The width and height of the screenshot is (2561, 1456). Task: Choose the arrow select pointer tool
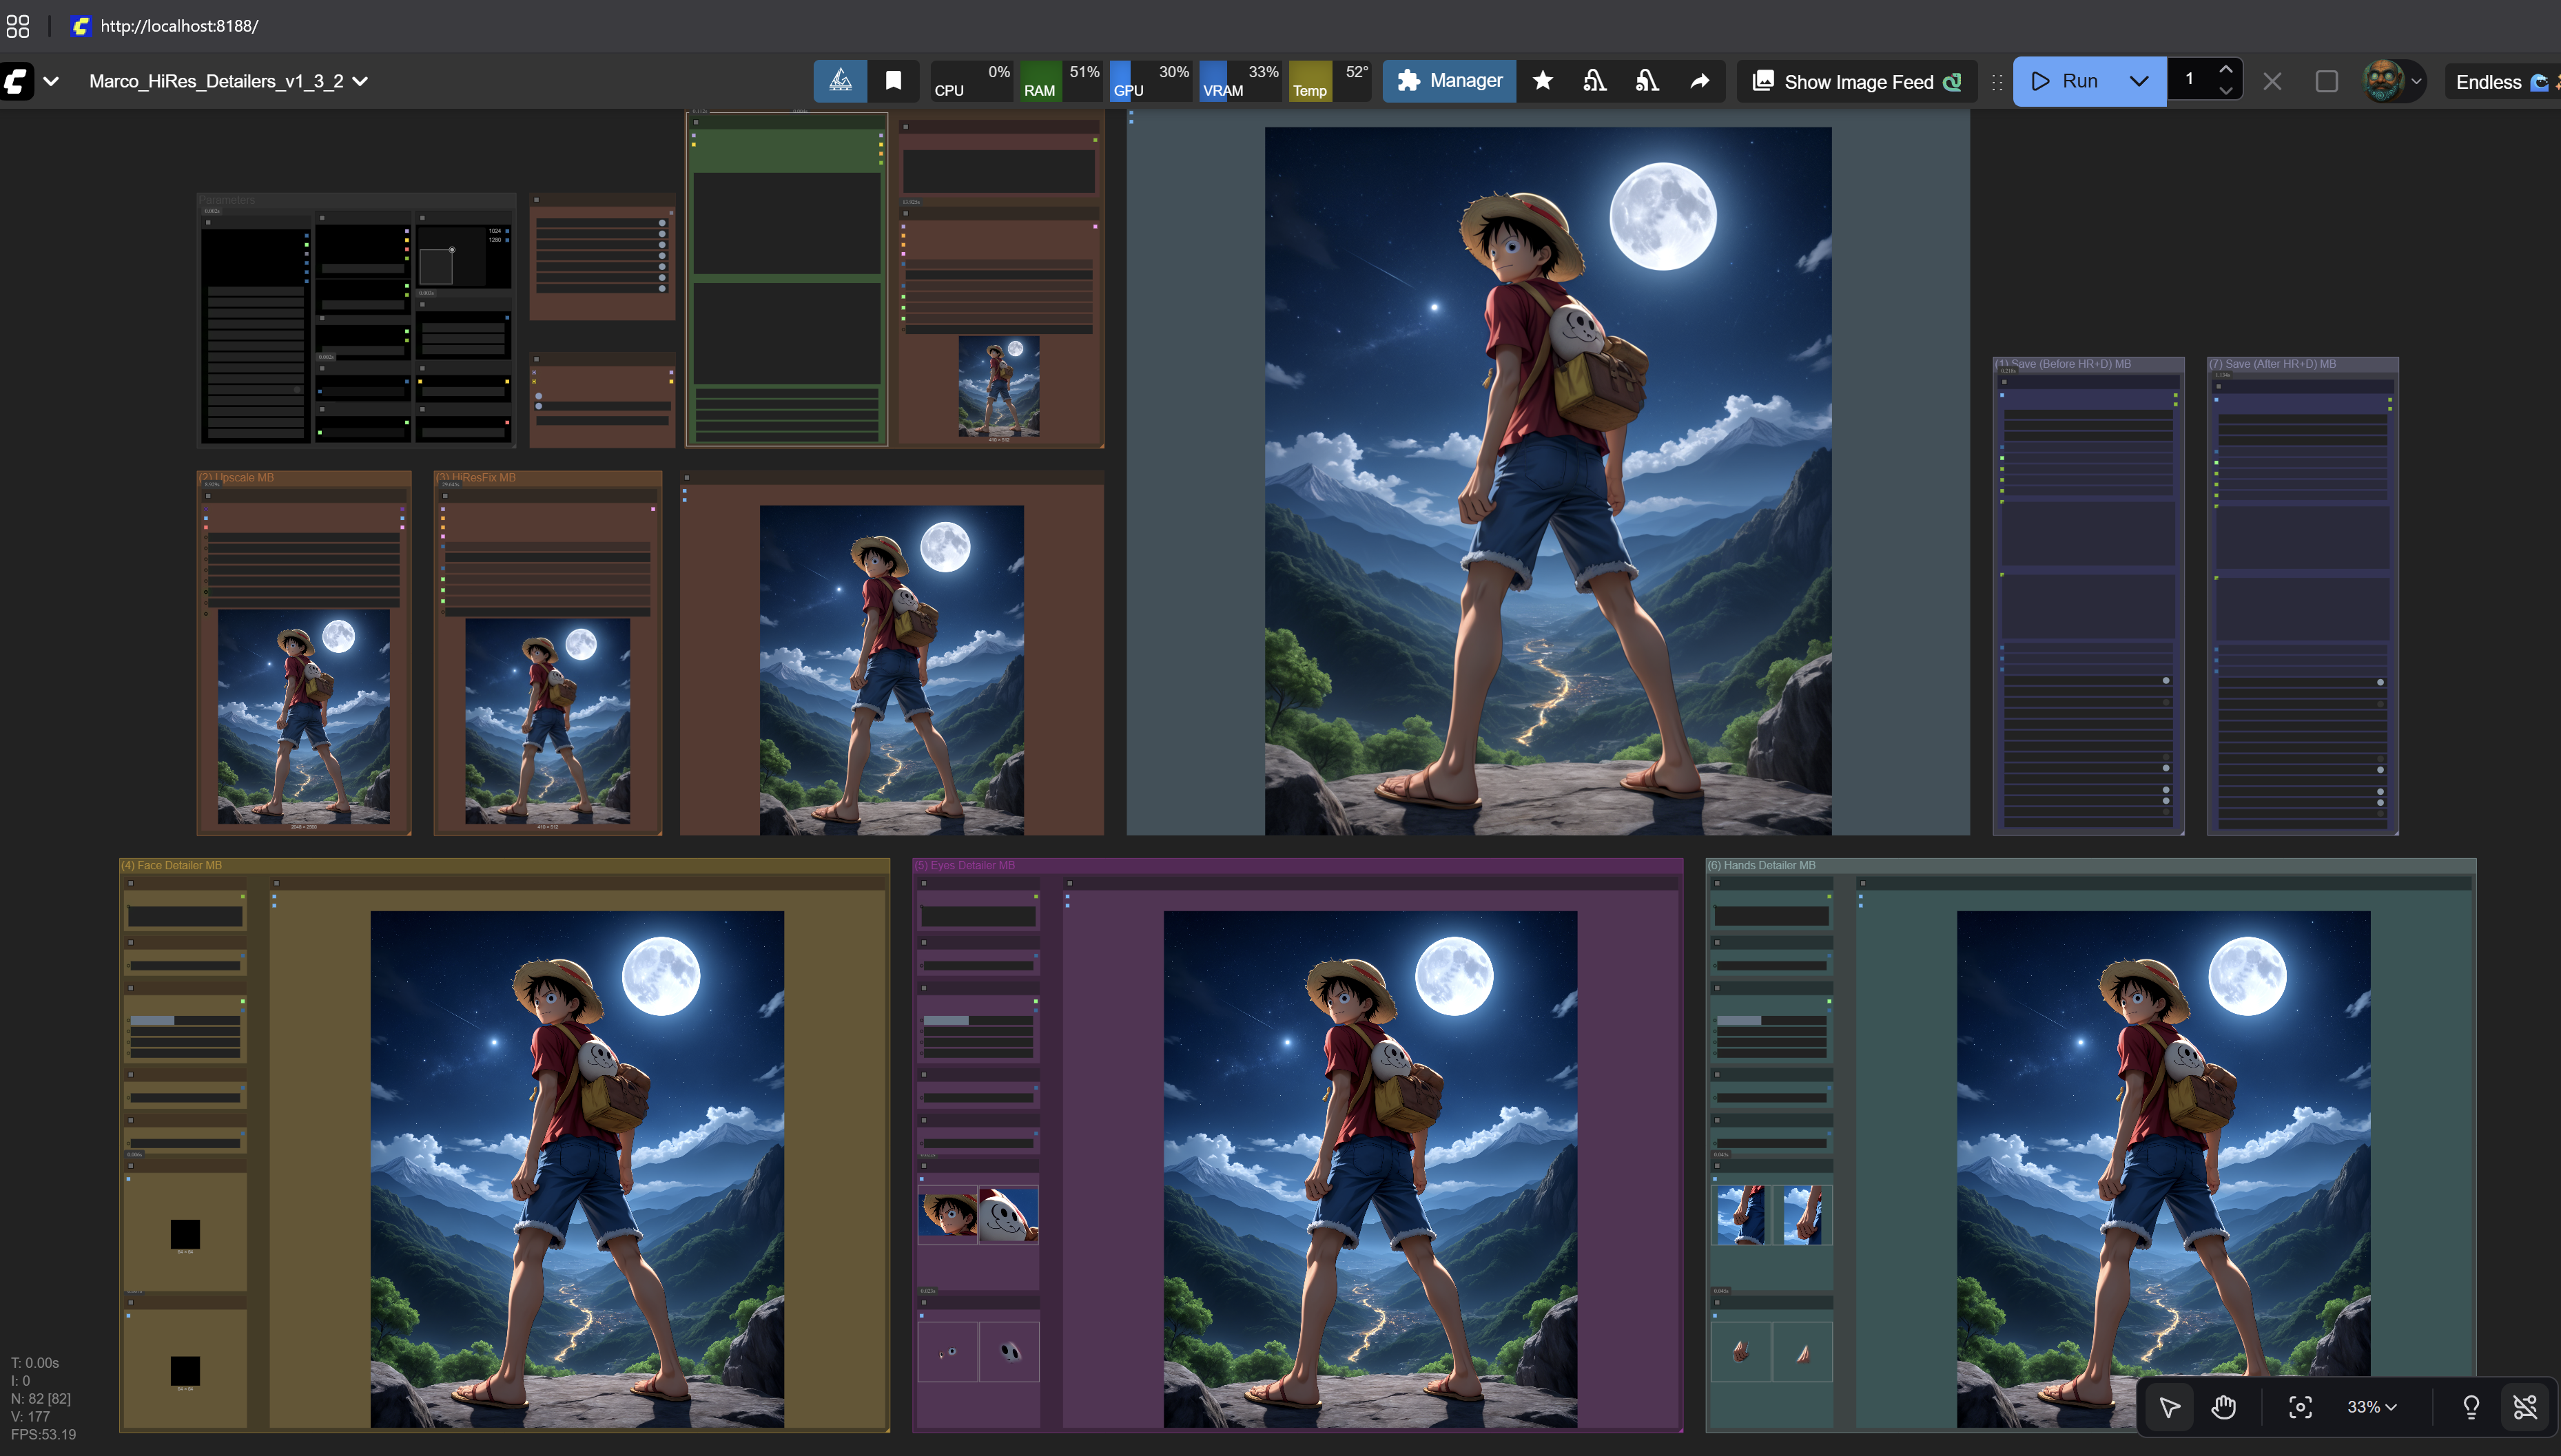pos(2169,1407)
